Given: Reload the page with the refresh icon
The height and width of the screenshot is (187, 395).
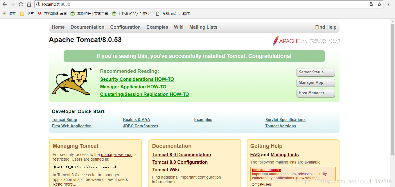Looking at the screenshot, I should click(21, 4).
